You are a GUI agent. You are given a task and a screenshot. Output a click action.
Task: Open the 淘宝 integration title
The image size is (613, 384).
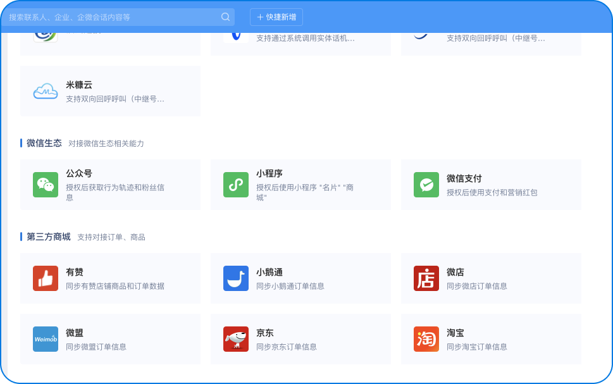(455, 333)
